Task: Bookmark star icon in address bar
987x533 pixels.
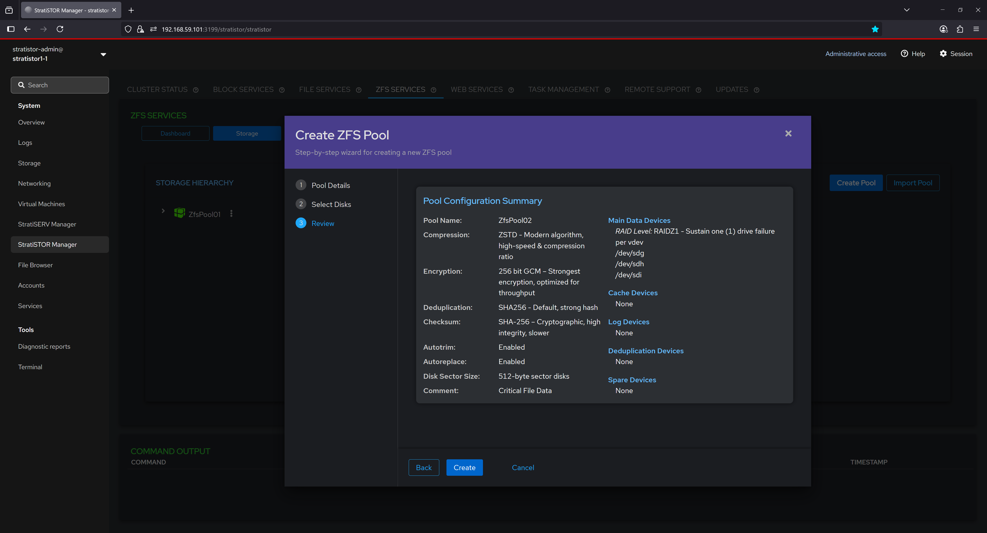Action: [x=875, y=29]
